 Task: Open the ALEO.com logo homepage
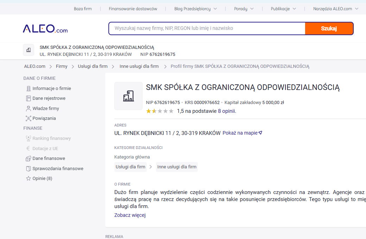point(45,29)
